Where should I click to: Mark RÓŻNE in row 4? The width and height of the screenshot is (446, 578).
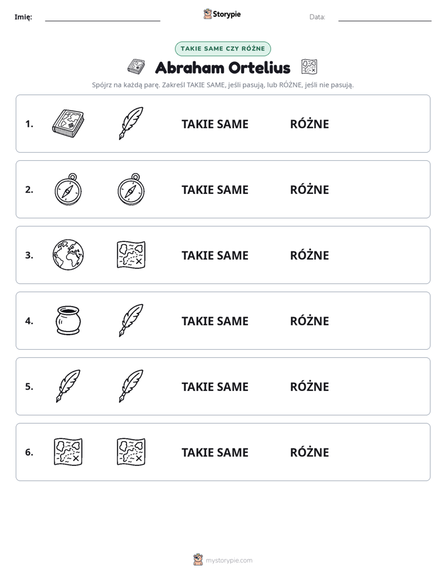309,321
